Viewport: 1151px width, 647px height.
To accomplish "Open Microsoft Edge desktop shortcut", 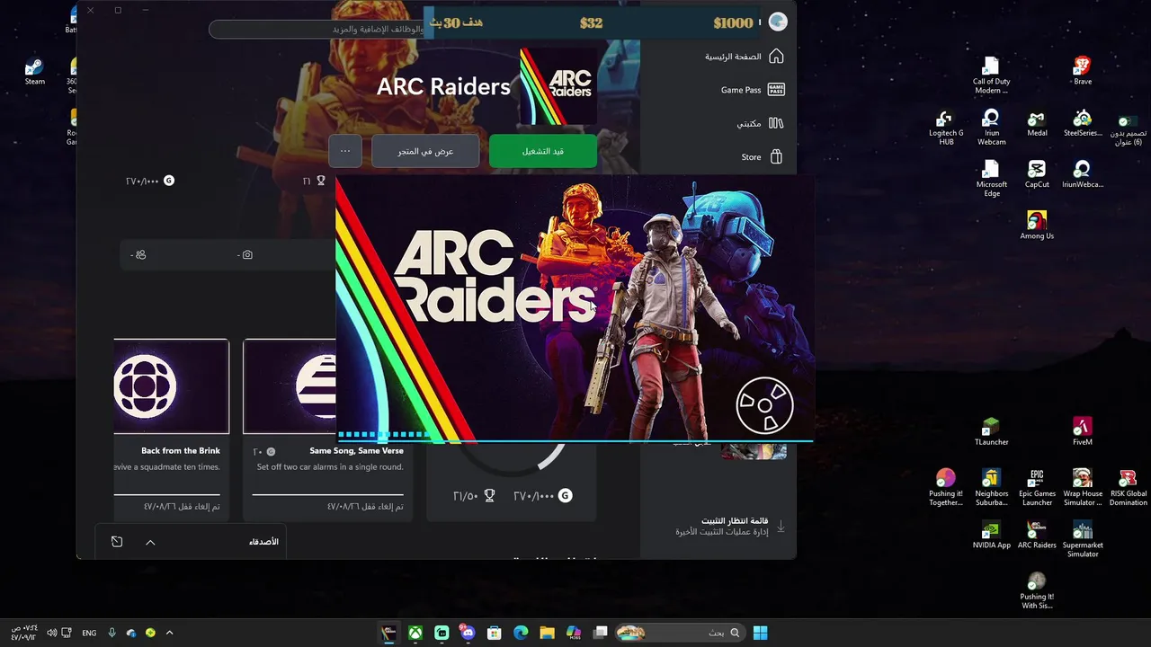I will [x=991, y=179].
